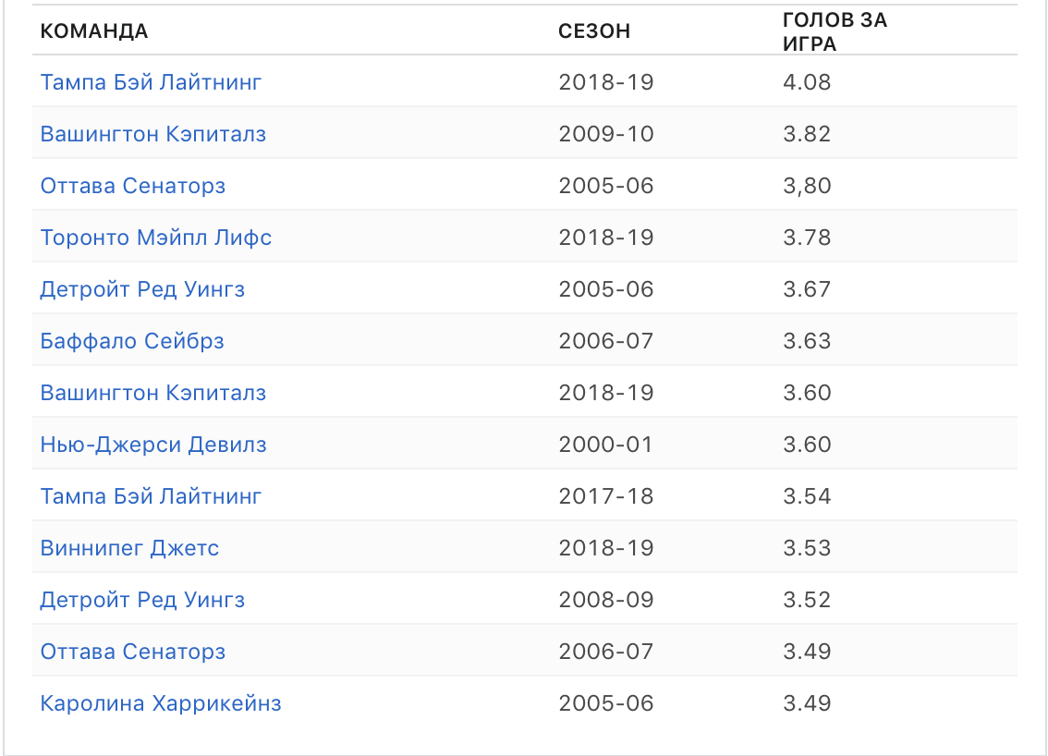Click the 2000-01 season cell
The height and width of the screenshot is (756, 1048).
point(605,445)
